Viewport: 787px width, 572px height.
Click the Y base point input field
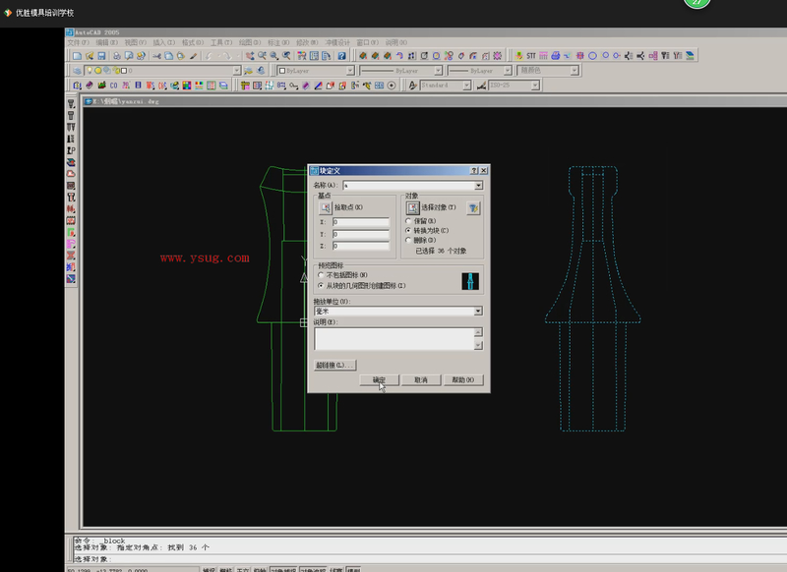[361, 234]
